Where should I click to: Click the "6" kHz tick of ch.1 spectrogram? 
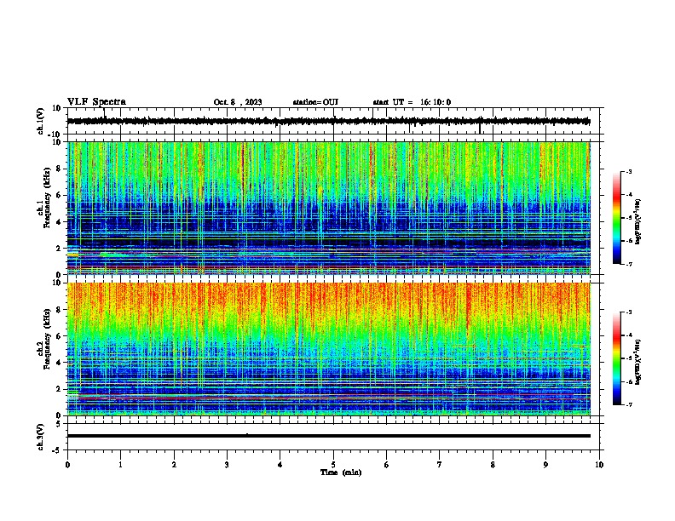point(60,195)
